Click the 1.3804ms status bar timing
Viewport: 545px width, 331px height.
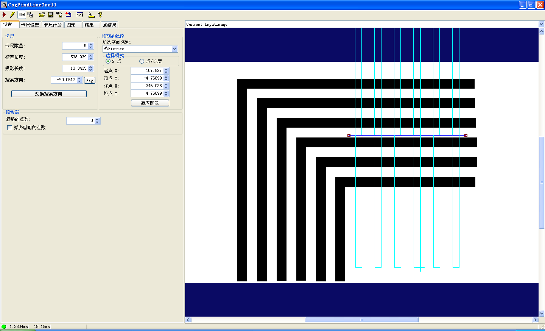[19, 326]
